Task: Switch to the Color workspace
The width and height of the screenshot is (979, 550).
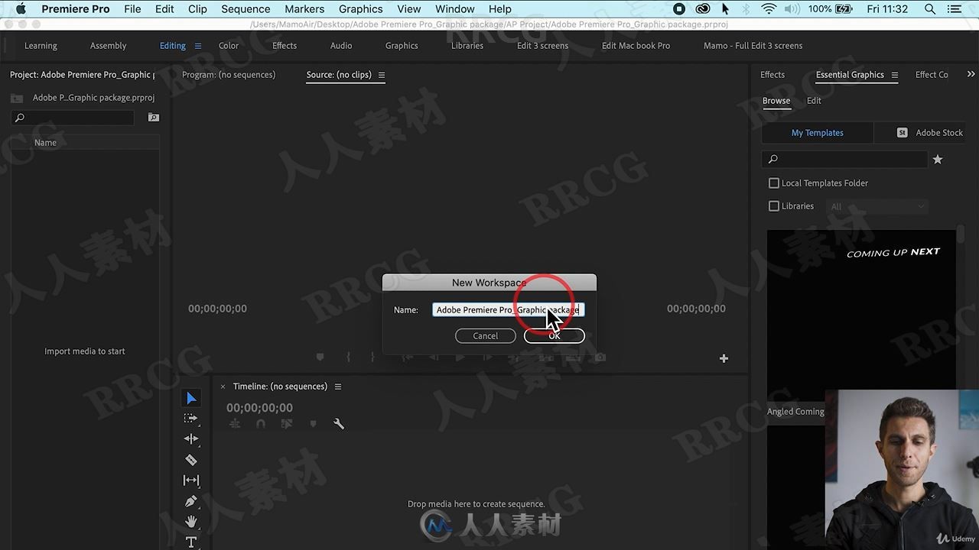Action: pos(229,46)
